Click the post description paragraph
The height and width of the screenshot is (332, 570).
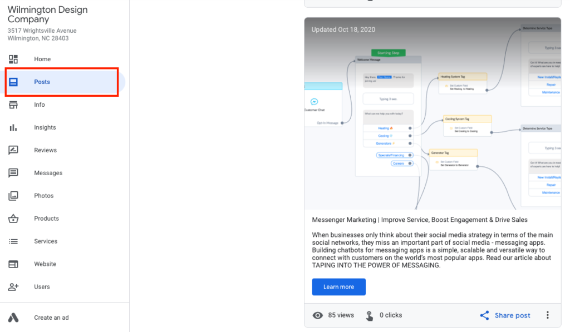pyautogui.click(x=433, y=250)
